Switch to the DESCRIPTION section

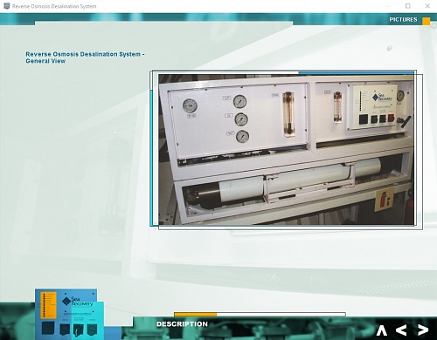click(182, 324)
